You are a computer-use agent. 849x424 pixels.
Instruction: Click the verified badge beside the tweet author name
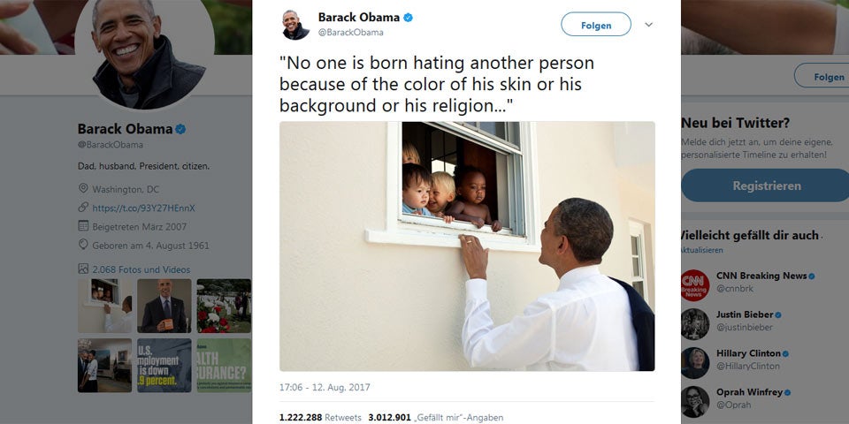tap(409, 18)
